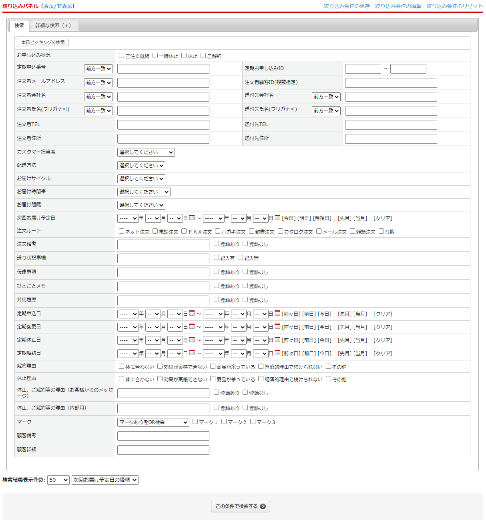
Task: Switch to the 詳細な検索 (+) tab
Action: click(53, 26)
